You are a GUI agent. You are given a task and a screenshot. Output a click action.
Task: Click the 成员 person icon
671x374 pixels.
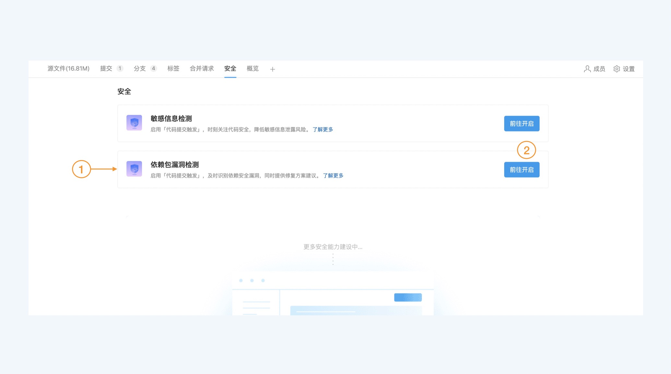pyautogui.click(x=587, y=69)
